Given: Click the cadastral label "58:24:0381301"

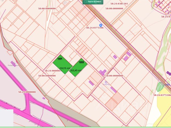Looking at the screenshot, I should tap(119, 4).
